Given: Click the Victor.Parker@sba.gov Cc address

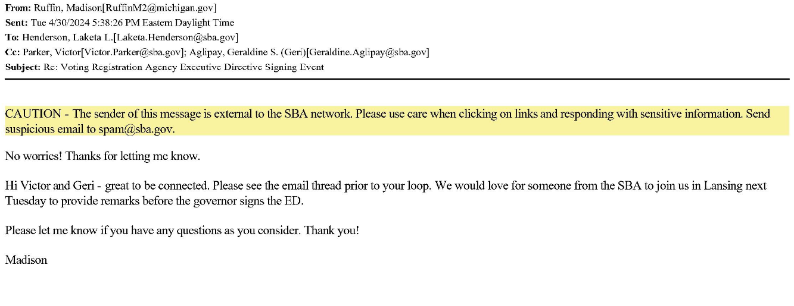Looking at the screenshot, I should point(129,52).
